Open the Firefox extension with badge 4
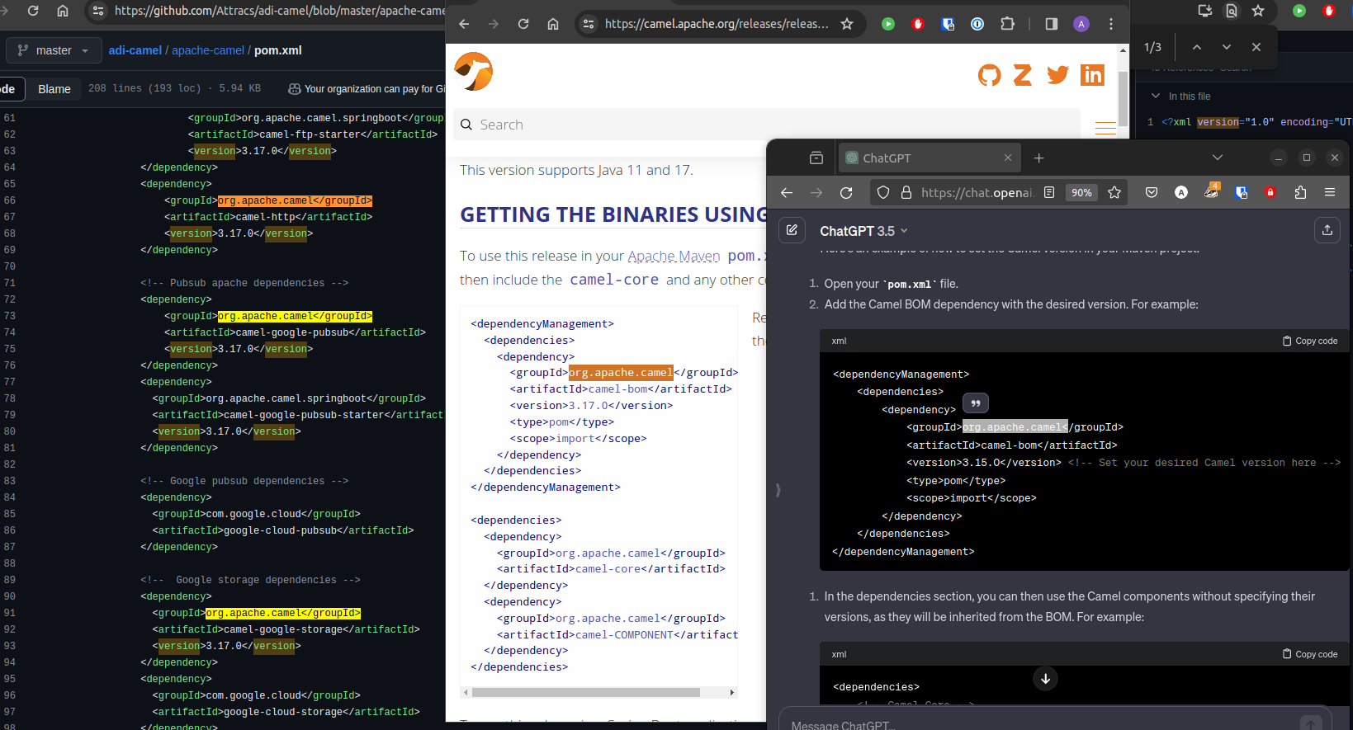This screenshot has height=730, width=1353. point(1211,191)
